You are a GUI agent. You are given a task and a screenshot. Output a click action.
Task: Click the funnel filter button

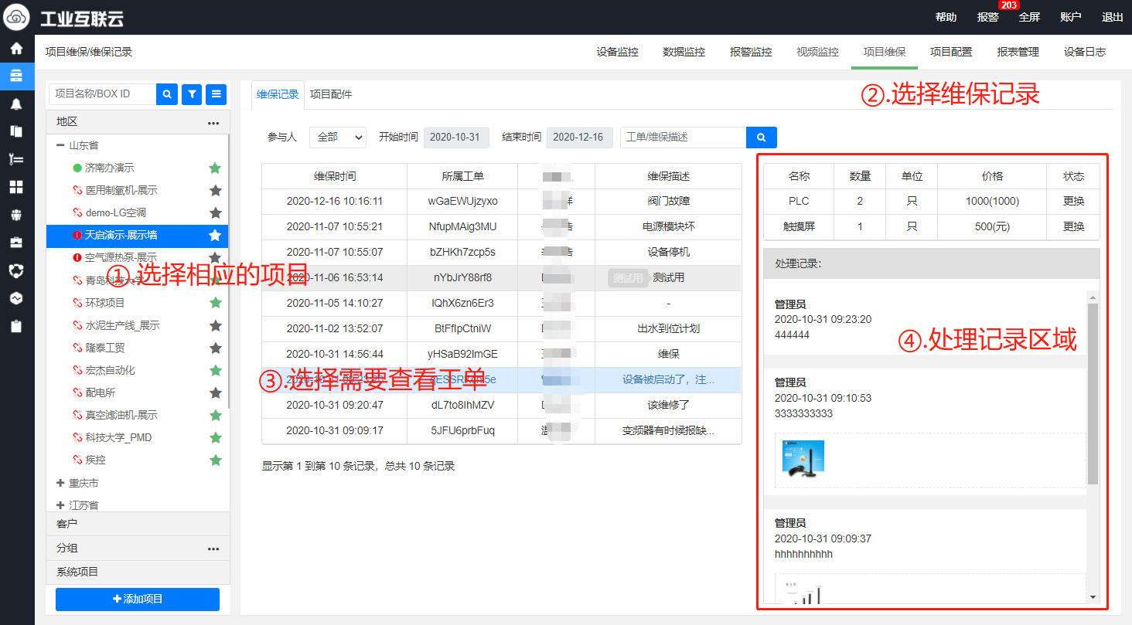point(192,94)
